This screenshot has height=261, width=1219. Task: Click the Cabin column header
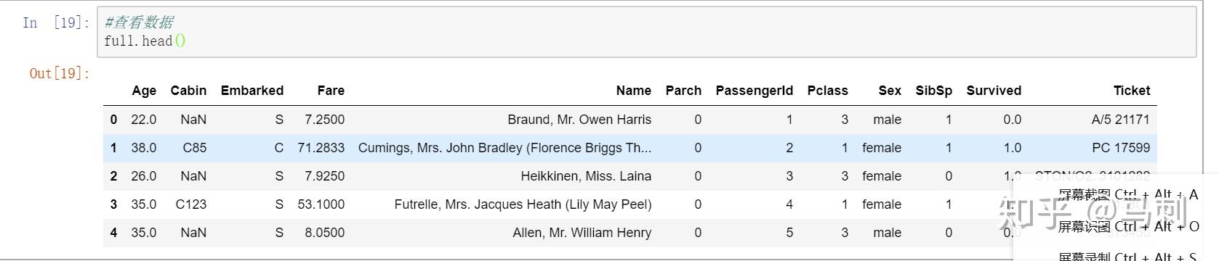[x=188, y=91]
